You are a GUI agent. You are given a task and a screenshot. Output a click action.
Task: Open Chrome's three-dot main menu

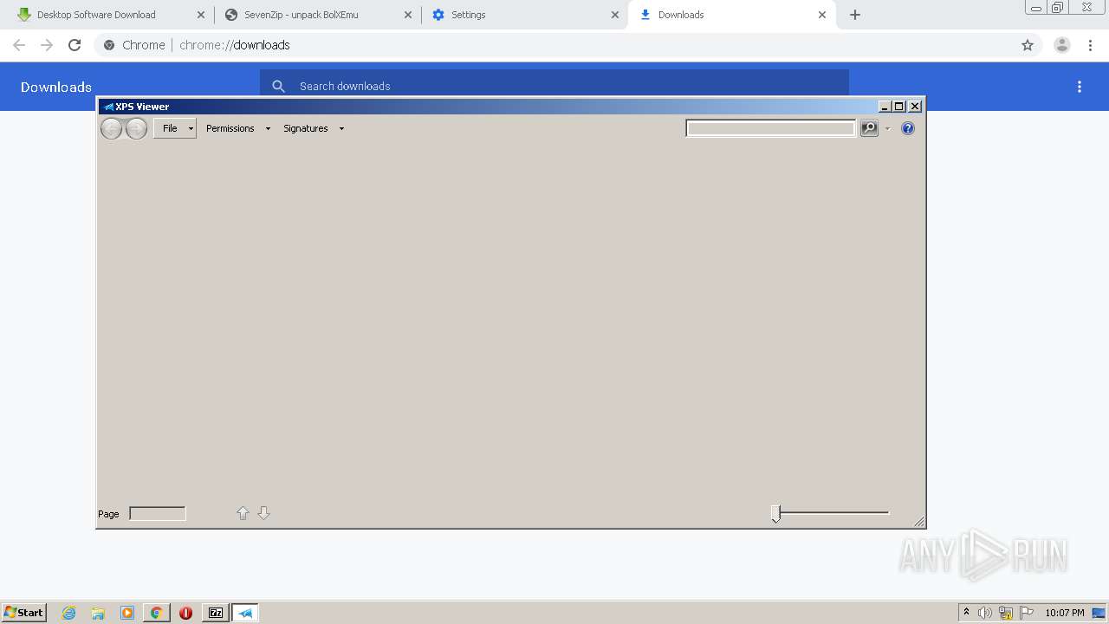pos(1090,45)
